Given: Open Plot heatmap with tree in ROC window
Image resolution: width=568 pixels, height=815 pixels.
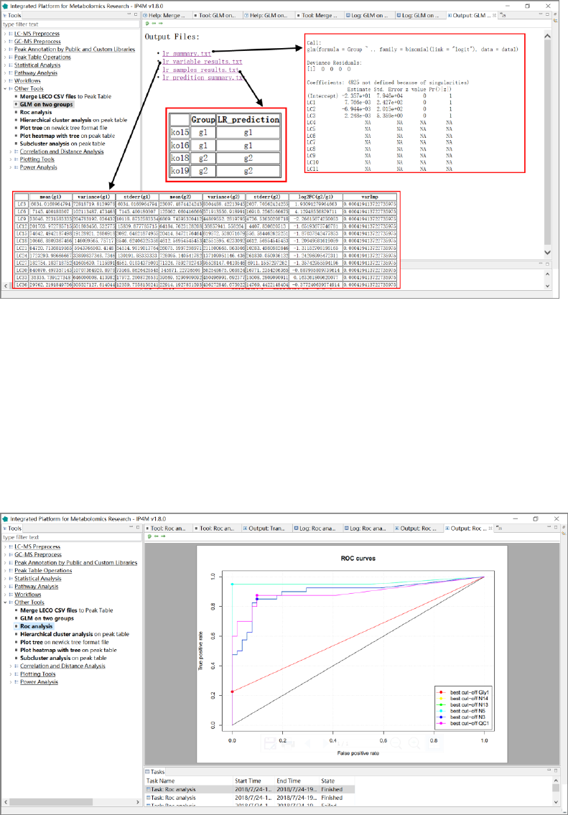Looking at the screenshot, I should 69,651.
